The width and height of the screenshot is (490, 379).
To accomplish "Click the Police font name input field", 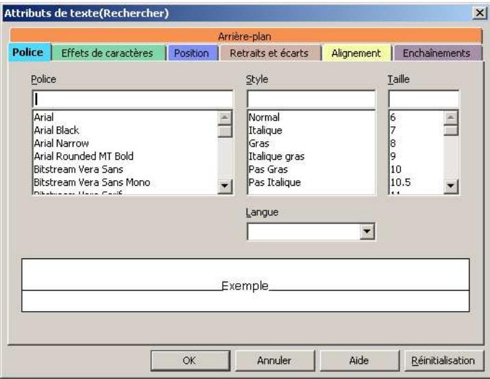I will click(132, 99).
